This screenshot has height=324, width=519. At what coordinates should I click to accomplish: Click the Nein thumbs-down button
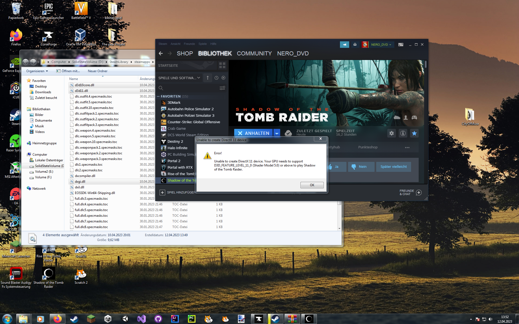point(361,167)
